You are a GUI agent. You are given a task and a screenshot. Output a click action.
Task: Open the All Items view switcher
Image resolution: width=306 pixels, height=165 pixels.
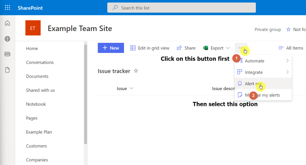click(291, 48)
